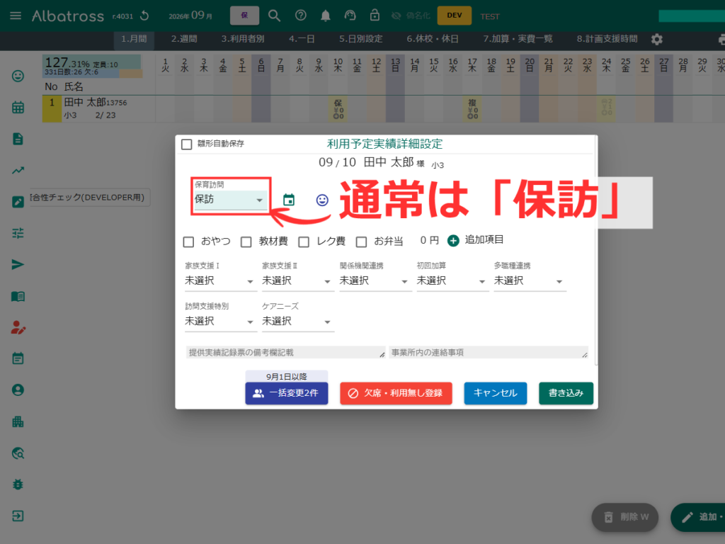Open the 訪問支援特別 dropdown

[x=220, y=321]
